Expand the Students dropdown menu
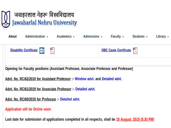Viewport: 171px width, 128px height. 140,36
